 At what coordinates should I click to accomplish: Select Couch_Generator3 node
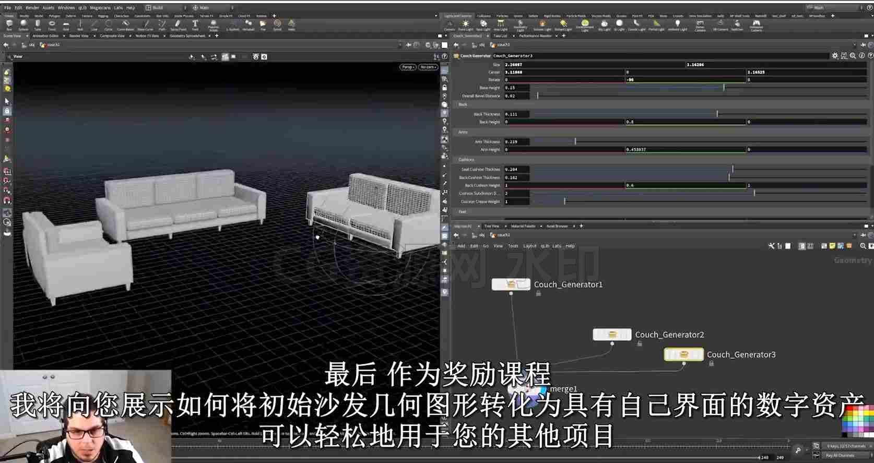[x=683, y=354]
